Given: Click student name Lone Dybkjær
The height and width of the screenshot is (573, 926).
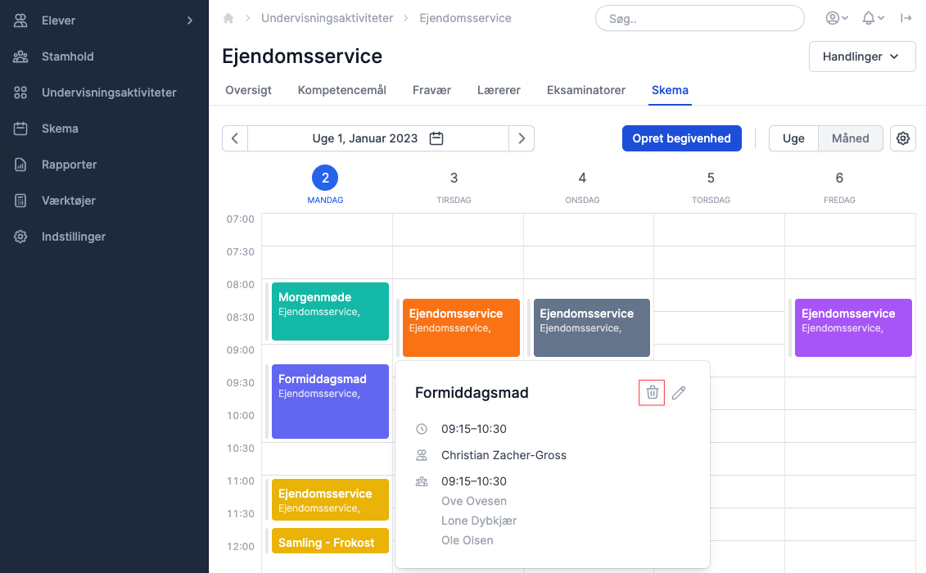Looking at the screenshot, I should 479,521.
